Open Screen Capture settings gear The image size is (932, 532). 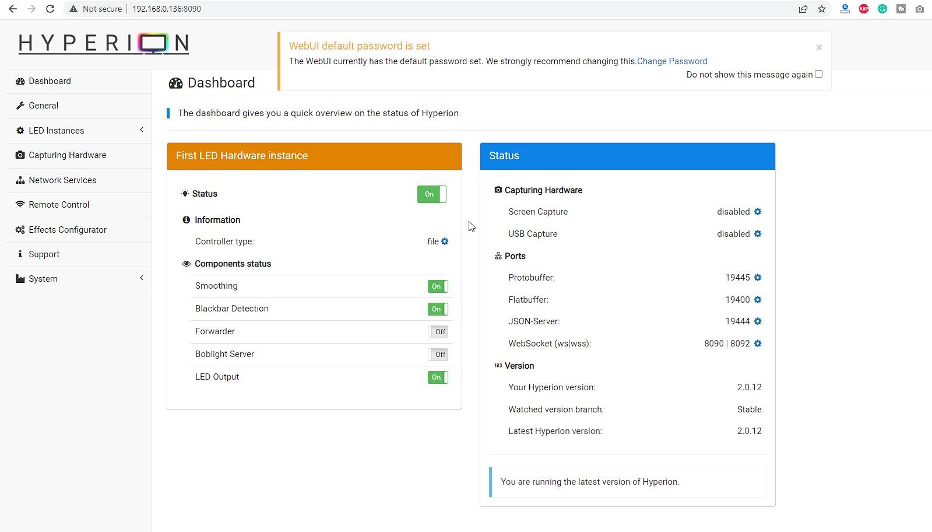coord(758,212)
